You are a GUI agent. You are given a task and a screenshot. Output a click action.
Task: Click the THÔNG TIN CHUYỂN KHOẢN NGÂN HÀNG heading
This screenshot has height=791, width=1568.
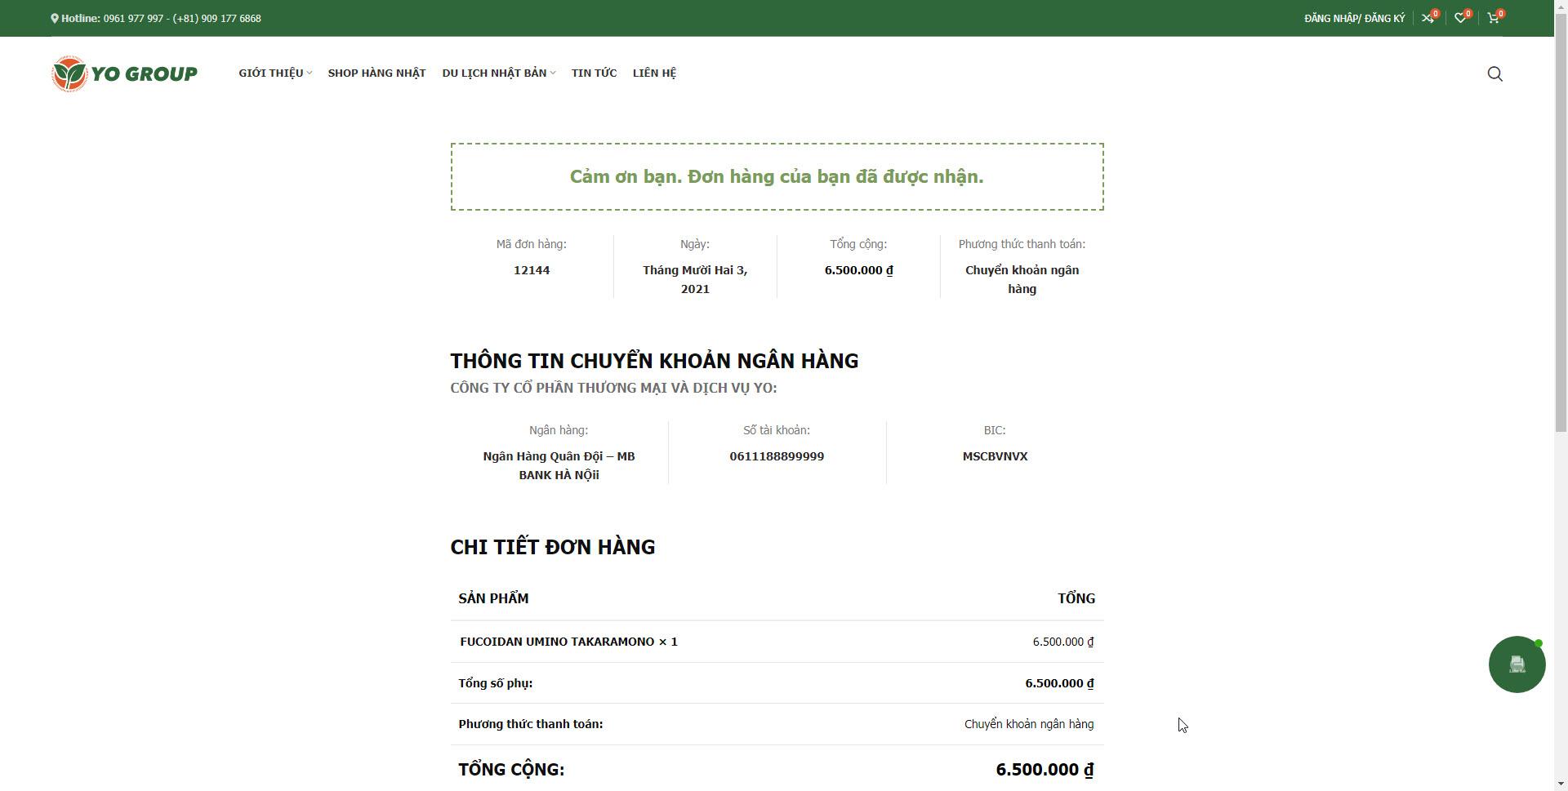tap(654, 361)
